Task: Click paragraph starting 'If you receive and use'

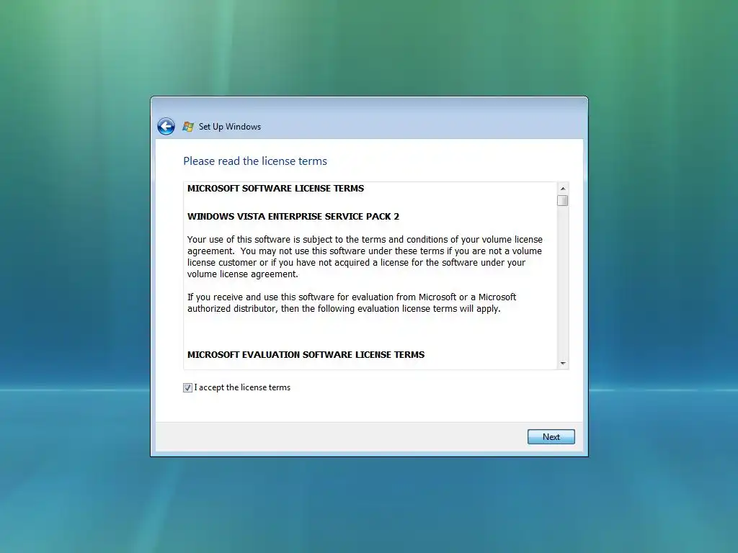Action: tap(352, 303)
